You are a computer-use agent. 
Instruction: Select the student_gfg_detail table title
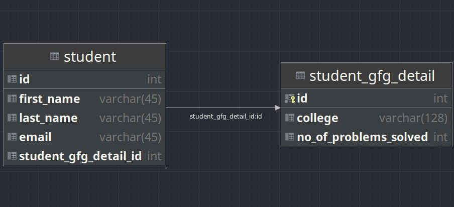372,76
